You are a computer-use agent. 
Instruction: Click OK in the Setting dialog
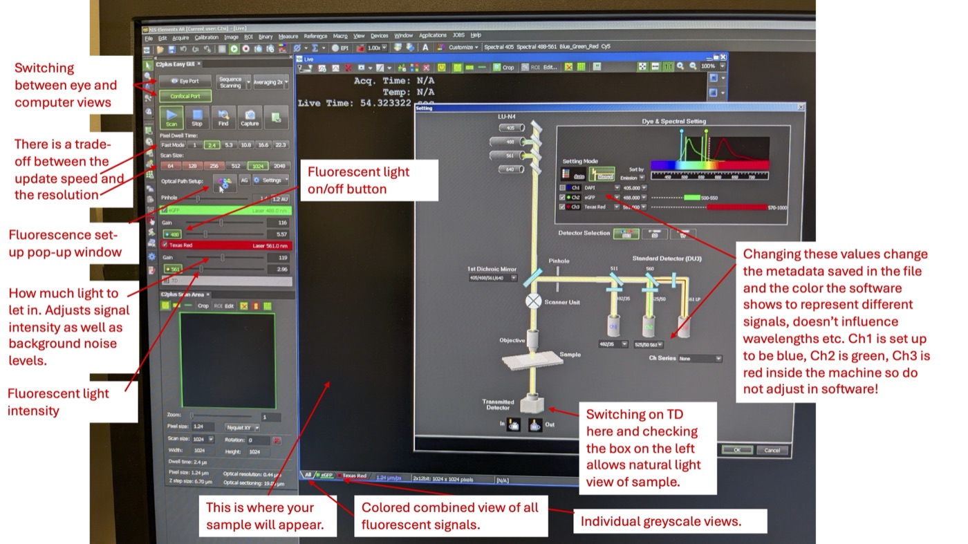(737, 450)
